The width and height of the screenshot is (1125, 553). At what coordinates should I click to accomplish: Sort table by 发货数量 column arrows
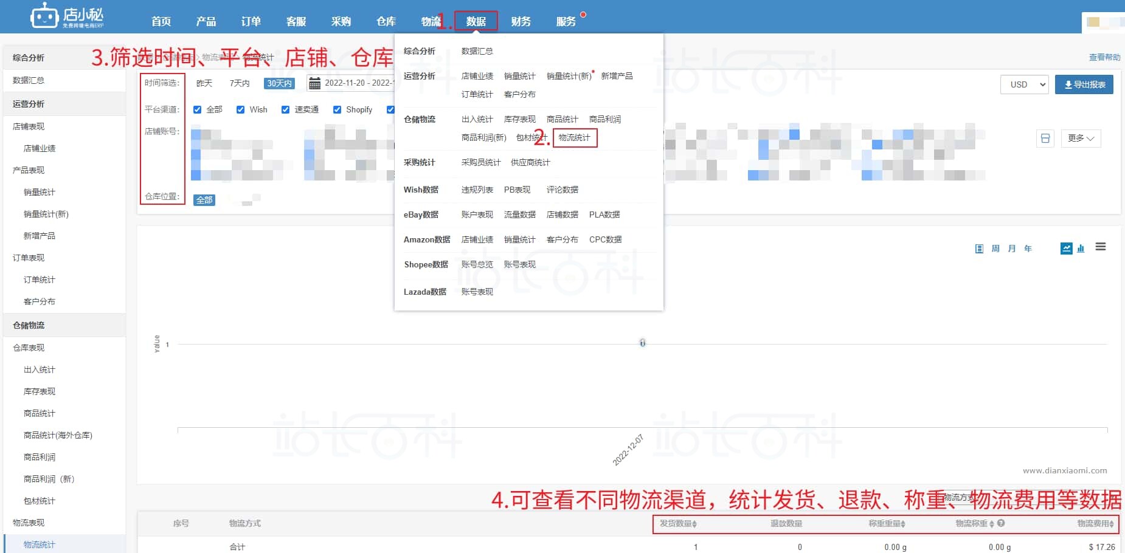pos(694,524)
